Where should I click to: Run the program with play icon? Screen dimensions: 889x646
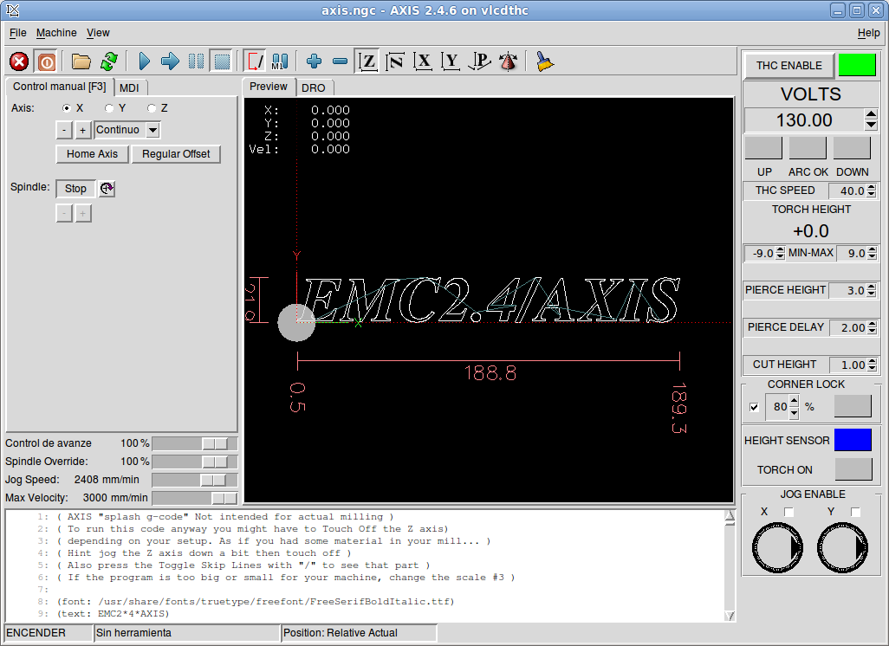(x=145, y=61)
